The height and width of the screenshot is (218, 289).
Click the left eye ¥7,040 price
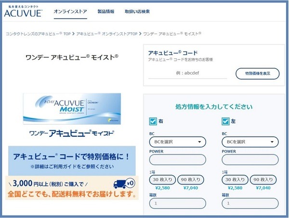pos(263,188)
